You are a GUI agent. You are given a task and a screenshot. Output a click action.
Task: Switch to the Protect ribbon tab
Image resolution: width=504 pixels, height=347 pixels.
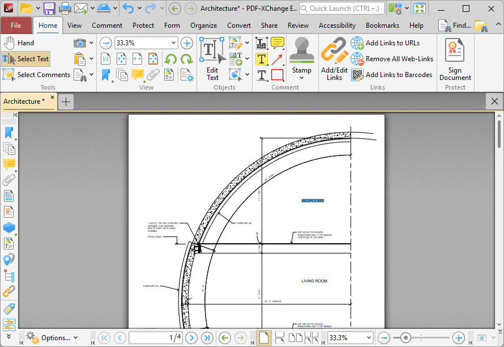(x=143, y=26)
